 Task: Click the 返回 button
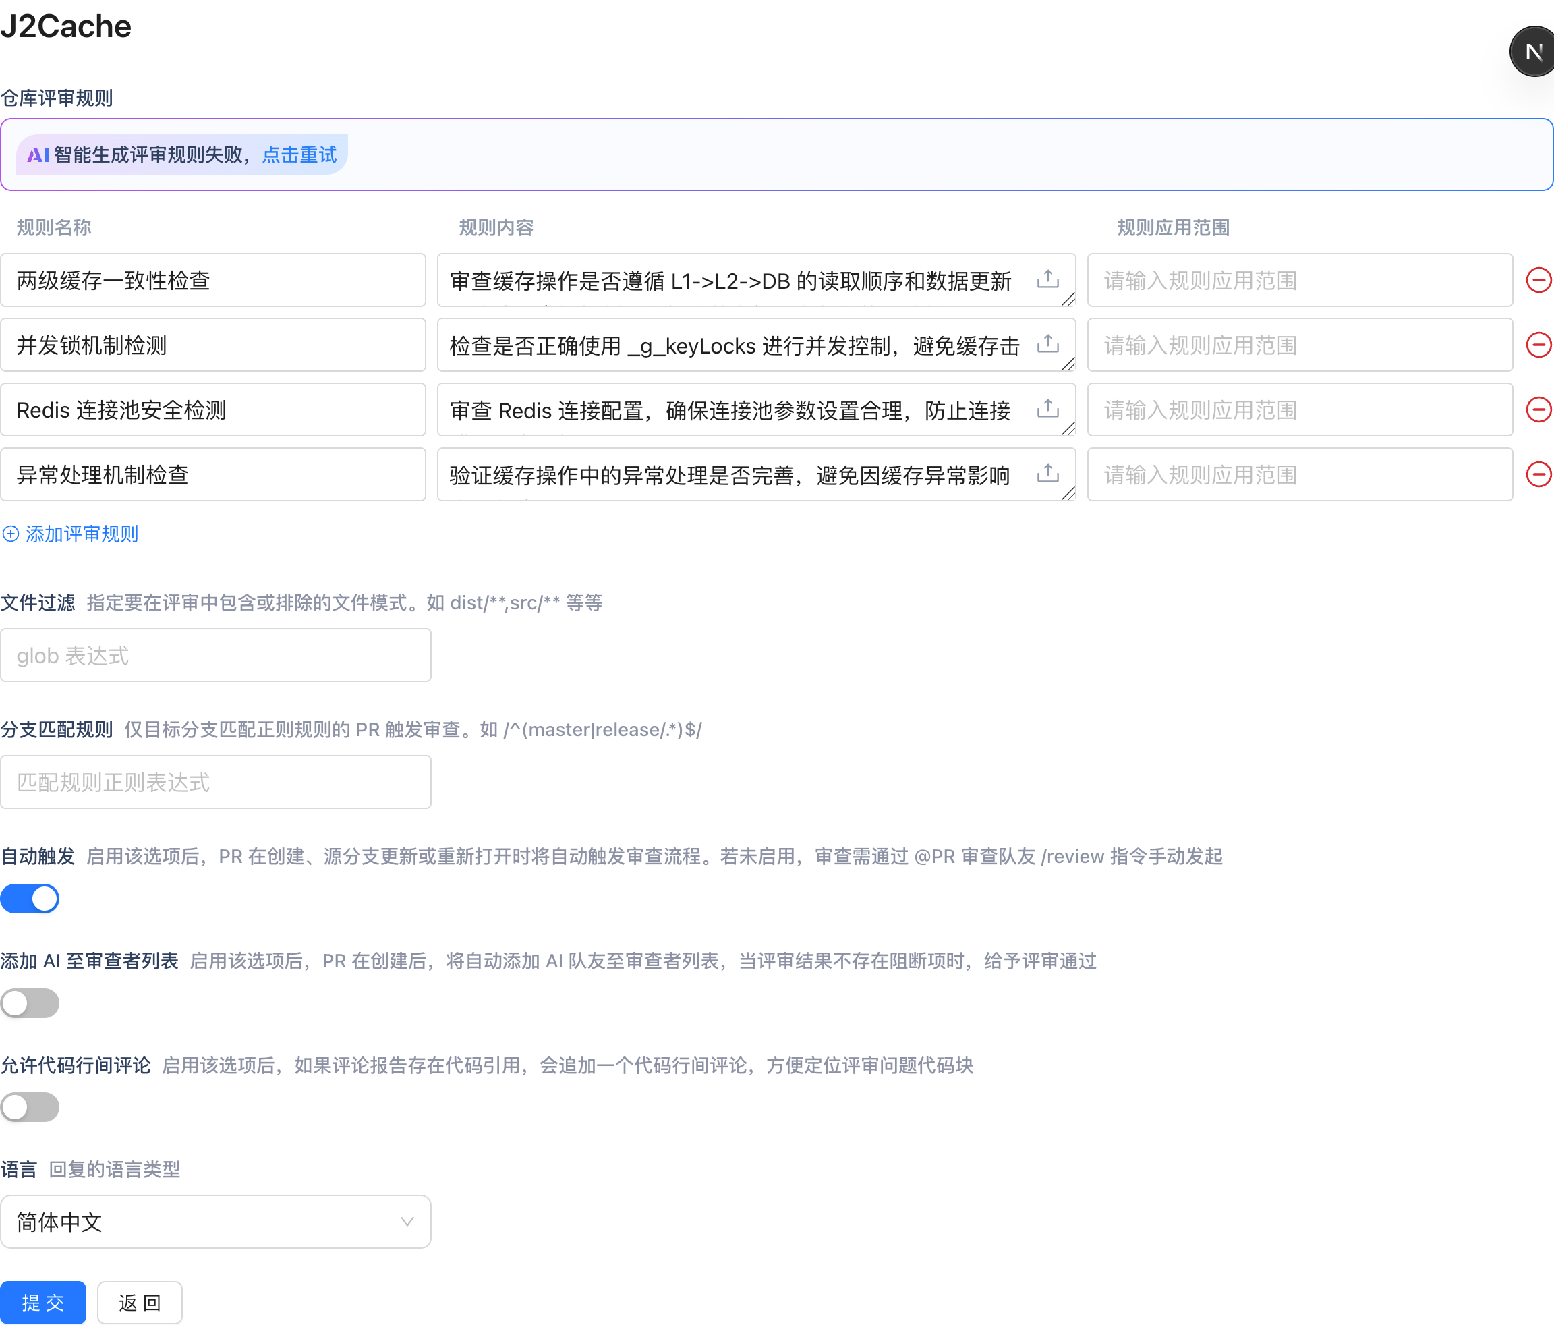pos(140,1303)
